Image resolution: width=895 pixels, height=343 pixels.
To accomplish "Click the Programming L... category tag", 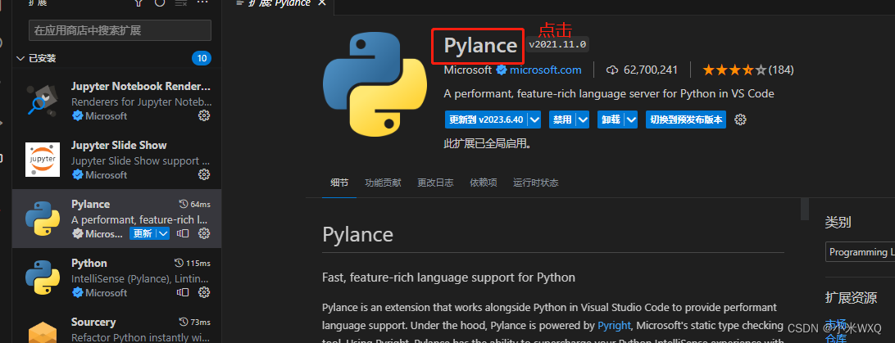I will [x=861, y=252].
